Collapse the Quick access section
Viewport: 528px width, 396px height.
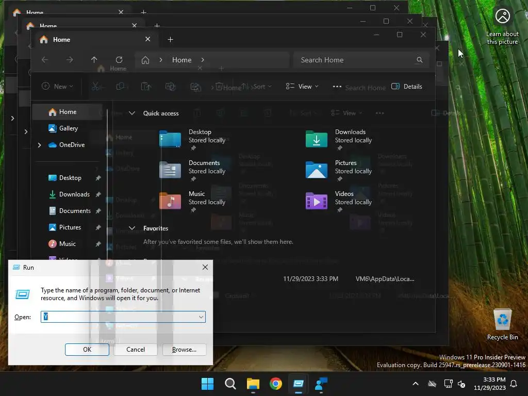(x=132, y=113)
